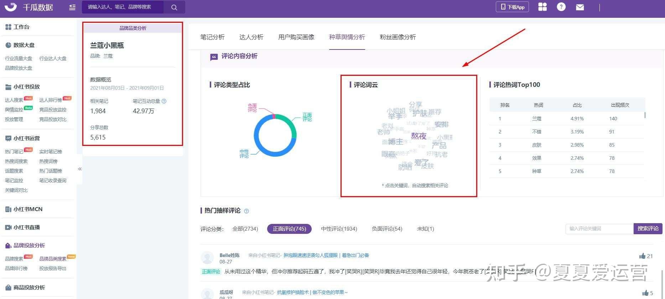The height and width of the screenshot is (299, 665).
Task: Click the 工作台 grid icon
Action: (8, 27)
